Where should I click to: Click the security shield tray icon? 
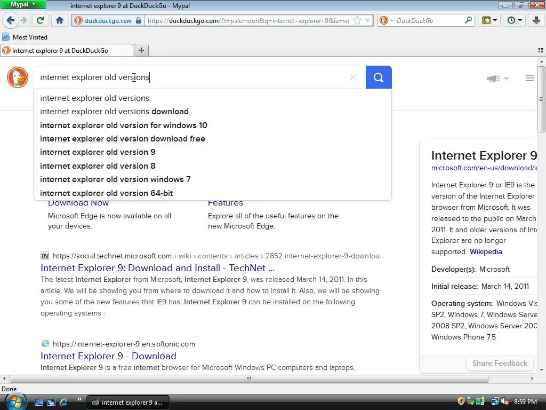point(461,401)
